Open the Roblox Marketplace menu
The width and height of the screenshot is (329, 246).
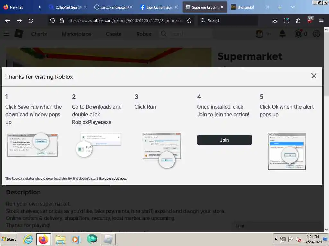76,34
